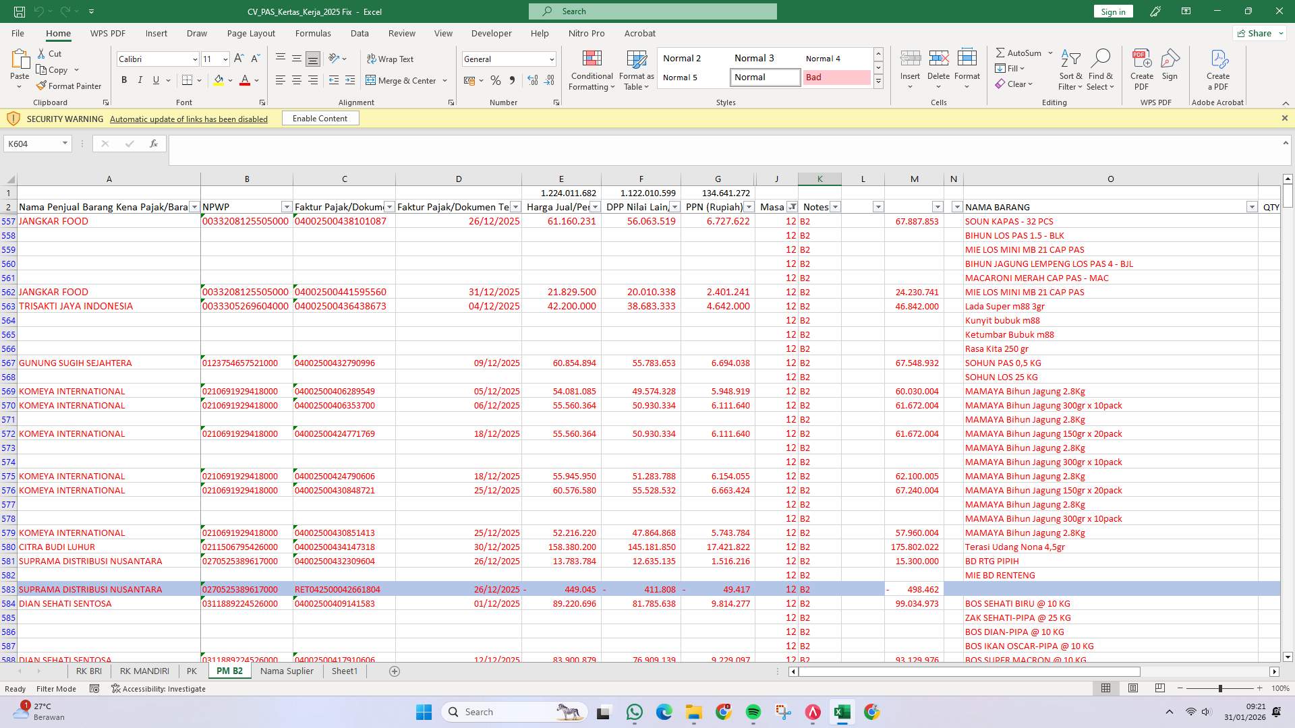The image size is (1295, 728).
Task: Switch to the Nama Suplier sheet tab
Action: (286, 671)
